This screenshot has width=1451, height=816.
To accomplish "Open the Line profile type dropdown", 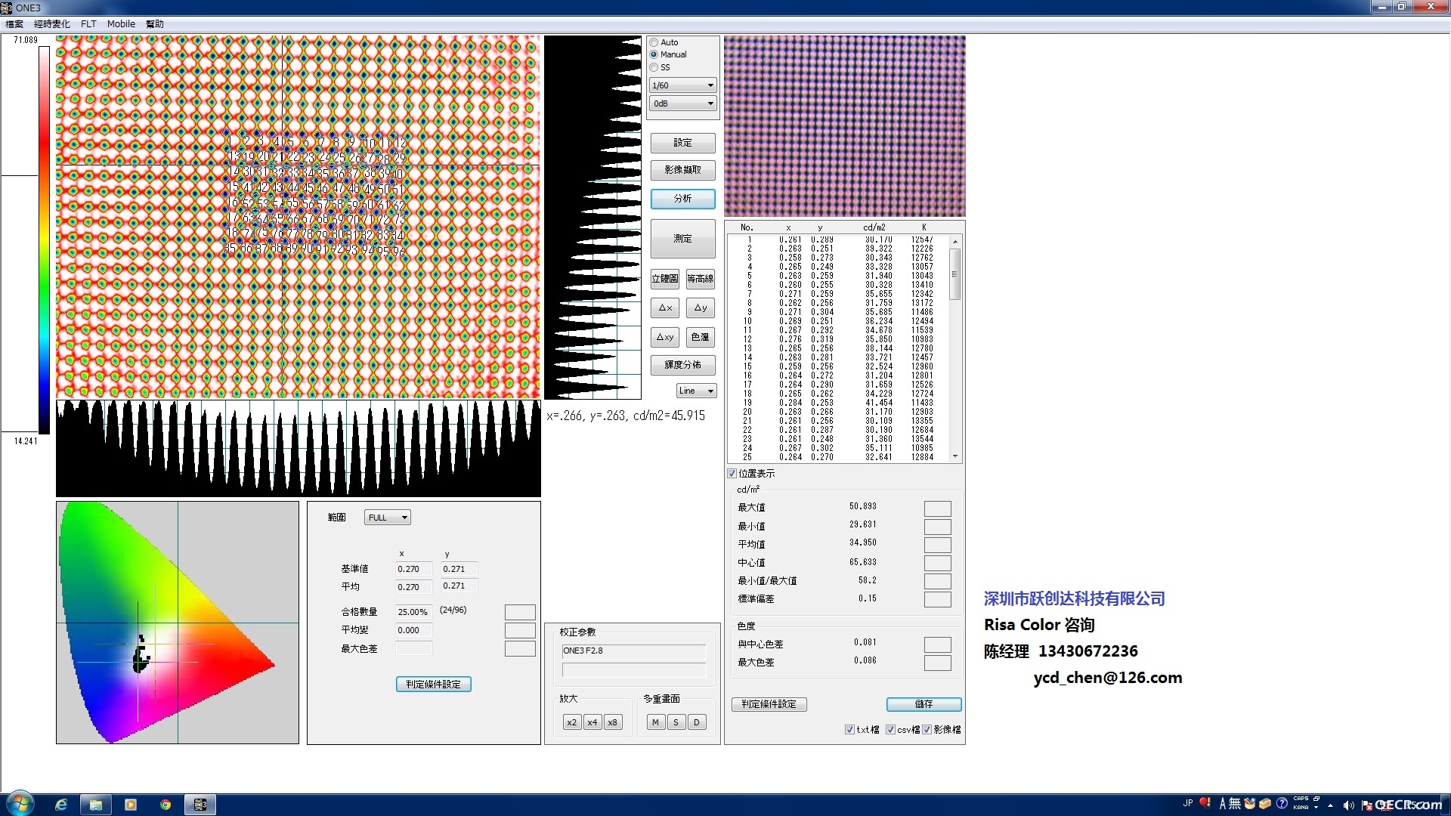I will 696,391.
